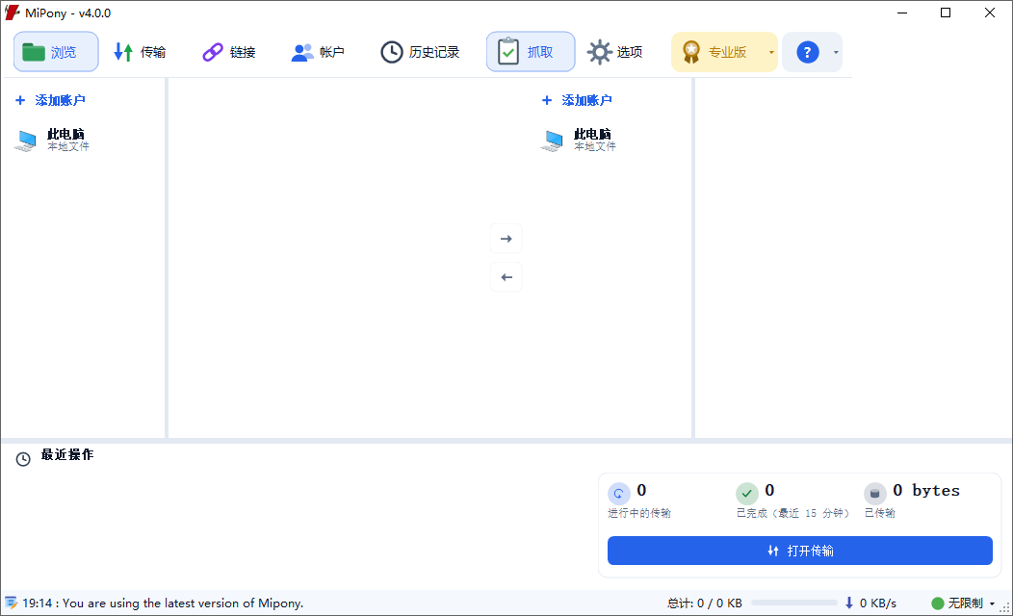
Task: Open 选项 options settings
Action: point(615,52)
